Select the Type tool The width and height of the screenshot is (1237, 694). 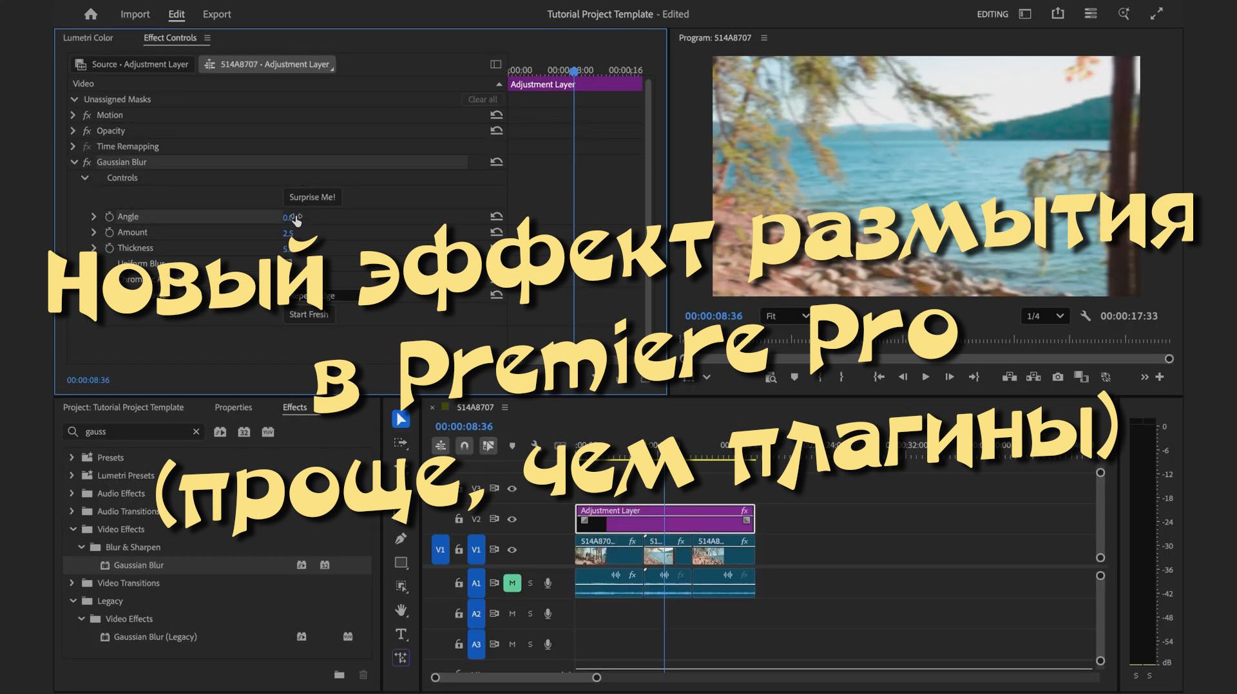coord(401,634)
